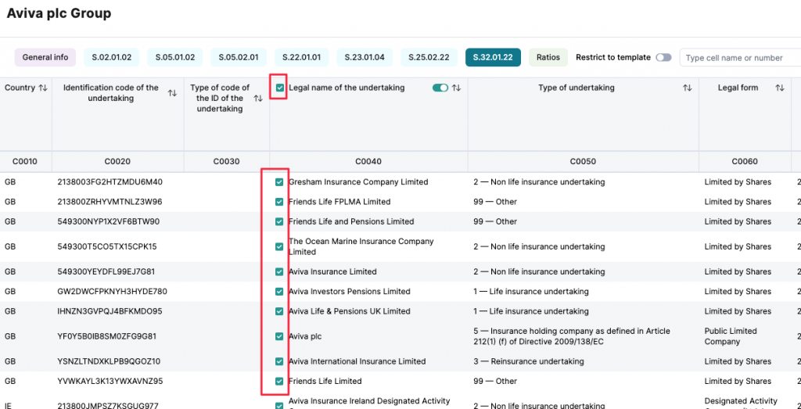801x409 pixels.
Task: Switch to the S.02.01.02 tab
Action: (x=112, y=58)
